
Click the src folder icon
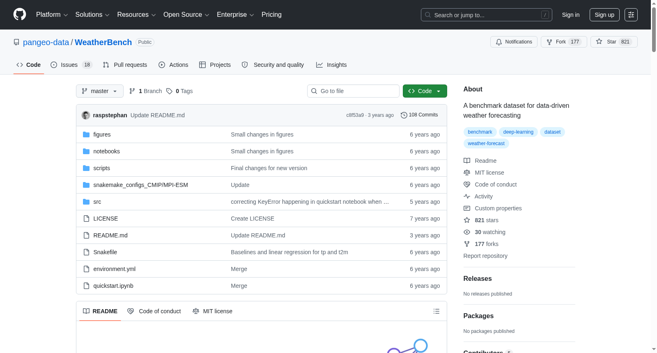[86, 202]
